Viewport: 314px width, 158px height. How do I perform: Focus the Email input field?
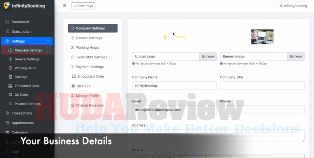coord(174,110)
